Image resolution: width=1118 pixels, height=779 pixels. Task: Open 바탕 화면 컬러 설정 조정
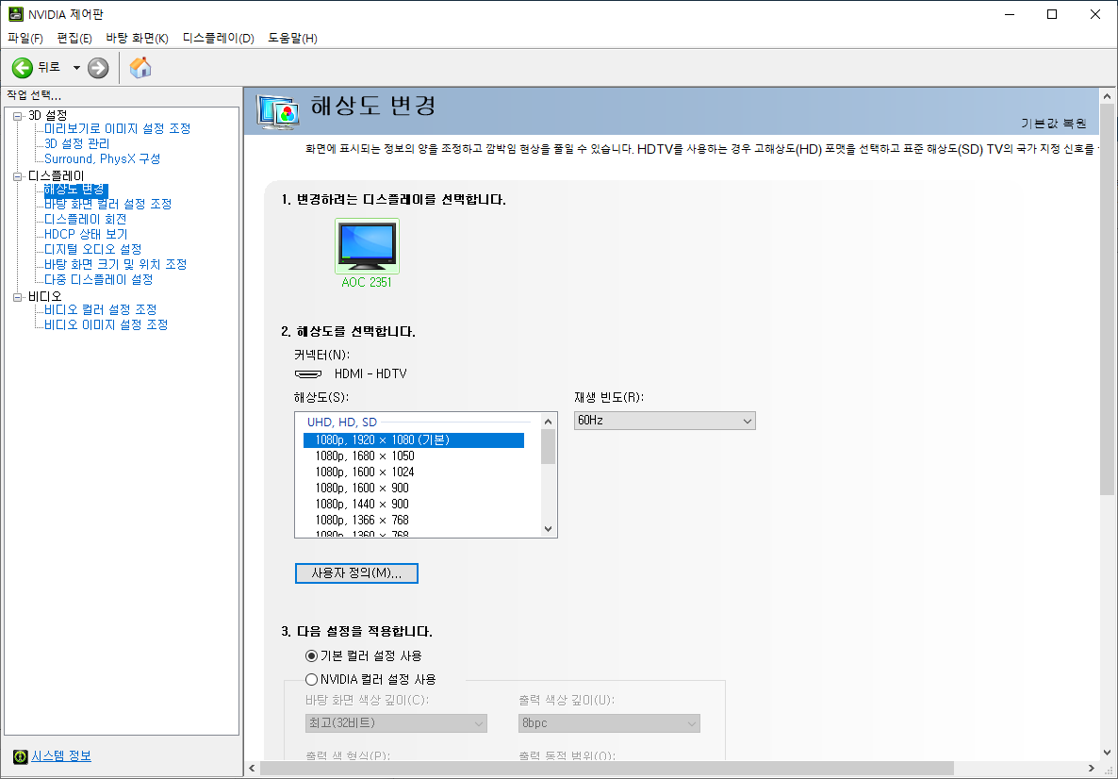tap(108, 204)
